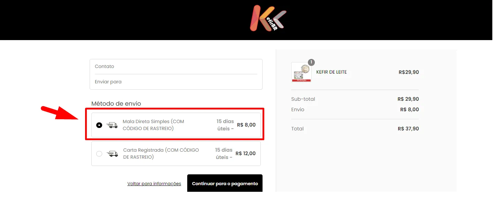This screenshot has width=493, height=212.
Task: Click the Contato information row
Action: coord(176,67)
